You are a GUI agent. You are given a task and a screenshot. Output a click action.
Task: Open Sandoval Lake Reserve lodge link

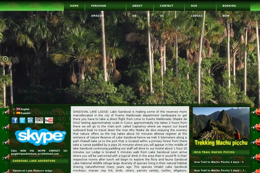[32, 171]
